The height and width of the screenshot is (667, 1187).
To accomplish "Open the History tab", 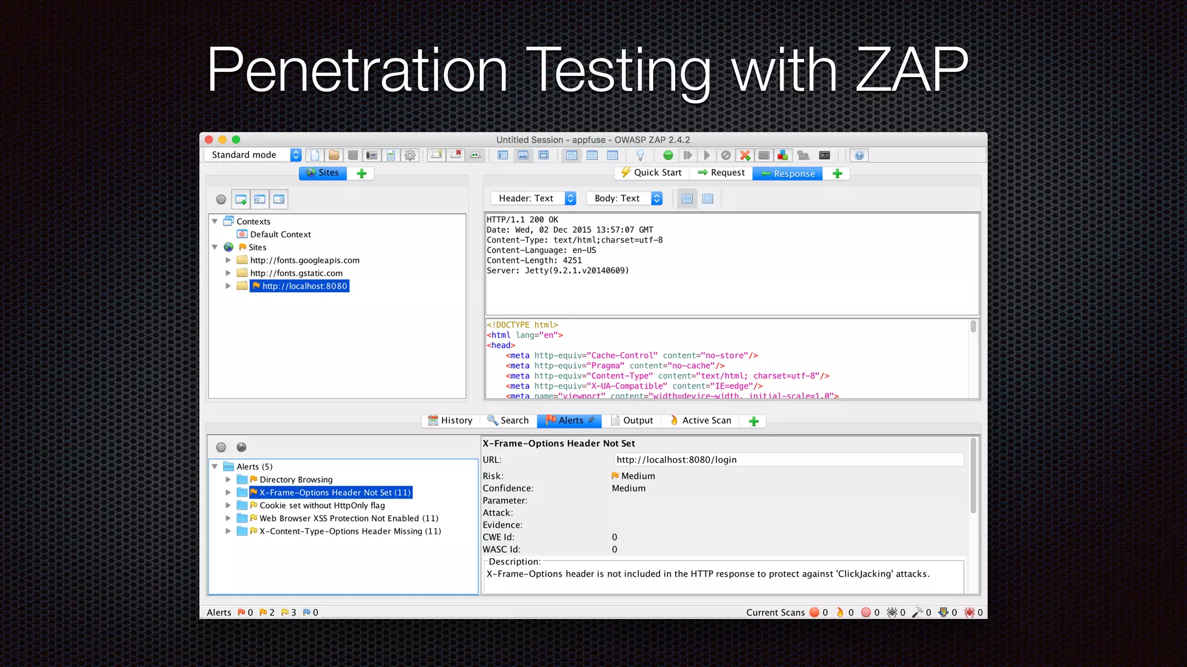I will tap(450, 420).
